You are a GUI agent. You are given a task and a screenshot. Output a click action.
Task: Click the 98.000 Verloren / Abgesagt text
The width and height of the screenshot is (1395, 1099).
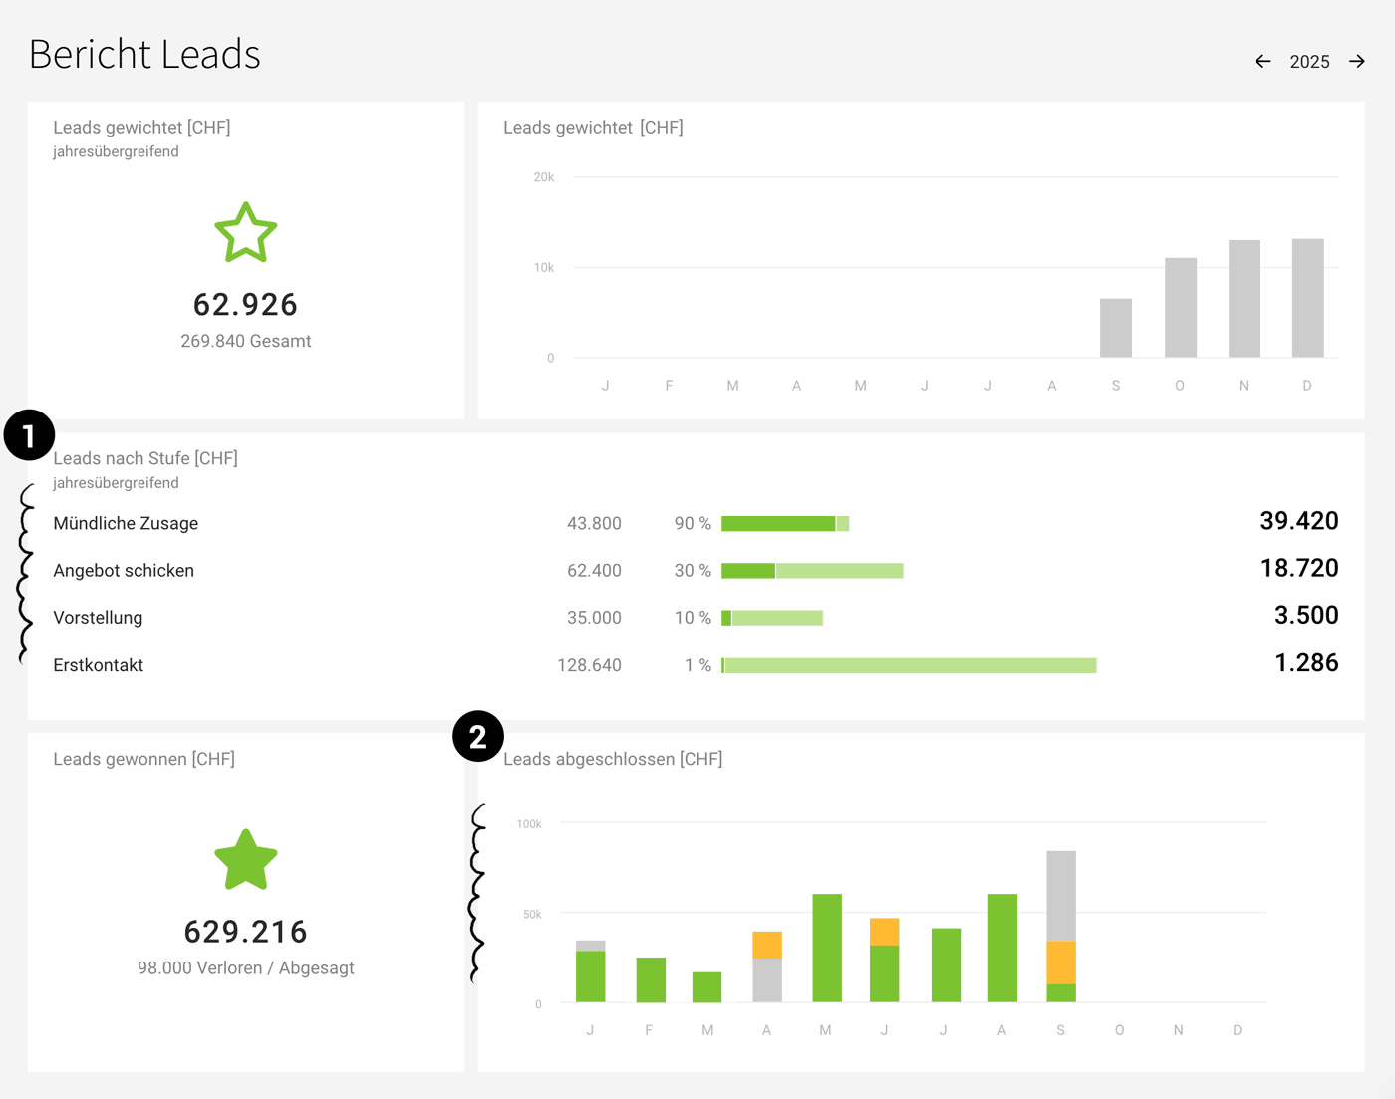tap(245, 967)
